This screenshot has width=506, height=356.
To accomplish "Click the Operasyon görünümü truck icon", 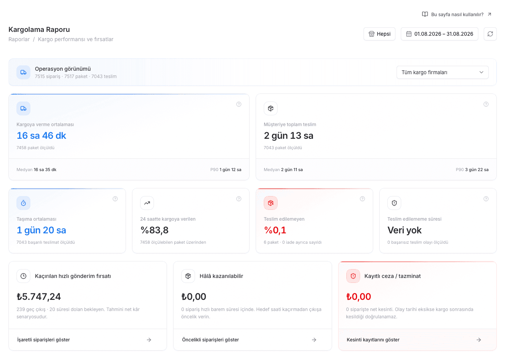I will (x=23, y=72).
